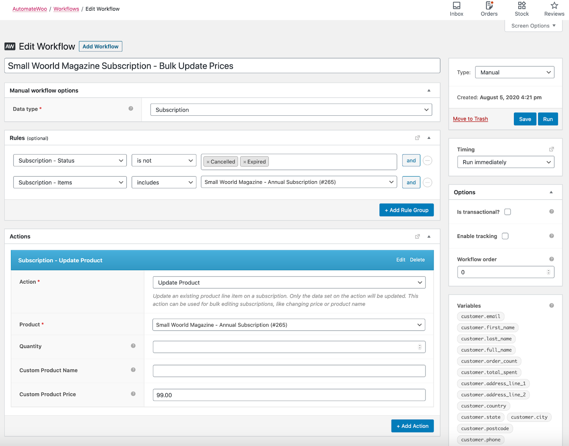Image resolution: width=569 pixels, height=446 pixels.
Task: Collapse the Actions panel
Action: [x=429, y=236]
